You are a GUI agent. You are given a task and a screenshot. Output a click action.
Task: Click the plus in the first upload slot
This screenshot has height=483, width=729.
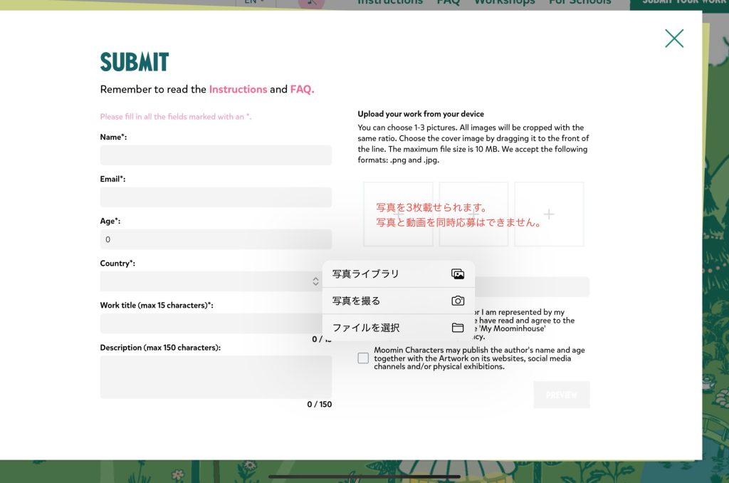point(398,214)
